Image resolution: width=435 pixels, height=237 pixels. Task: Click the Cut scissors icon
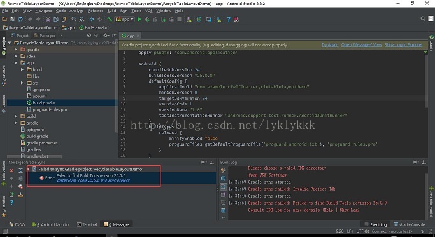(48, 19)
